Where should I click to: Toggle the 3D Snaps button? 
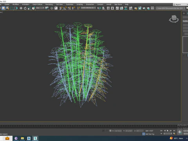point(61,8)
